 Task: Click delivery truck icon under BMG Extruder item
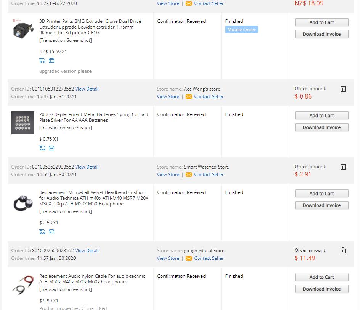42,60
